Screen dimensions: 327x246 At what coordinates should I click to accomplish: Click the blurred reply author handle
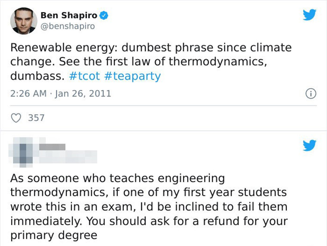click(x=68, y=157)
